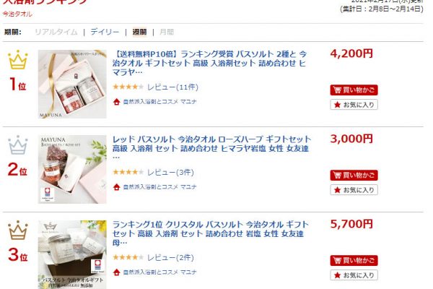Open the レビュー(2件) link for rank 3

click(x=170, y=257)
